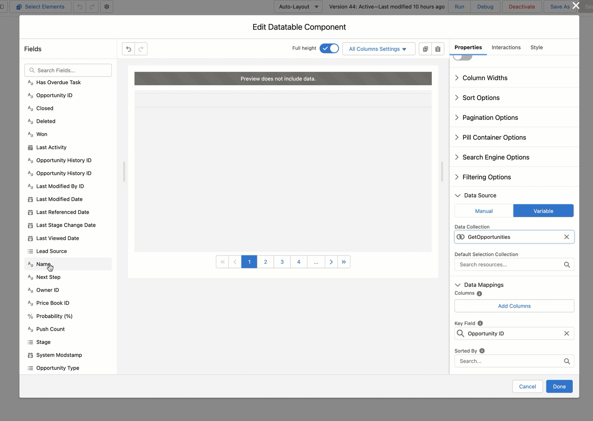
Task: Clear the Opportunity ID key field
Action: (567, 334)
